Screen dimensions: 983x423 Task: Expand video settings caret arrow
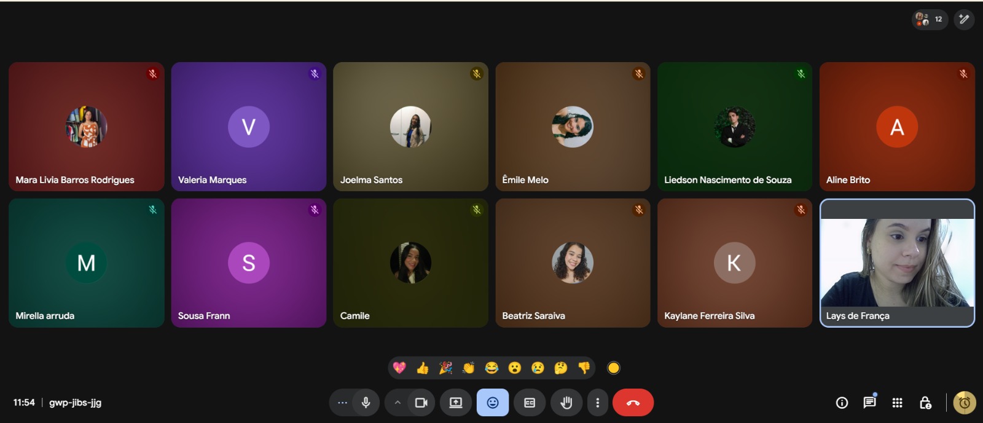[398, 403]
